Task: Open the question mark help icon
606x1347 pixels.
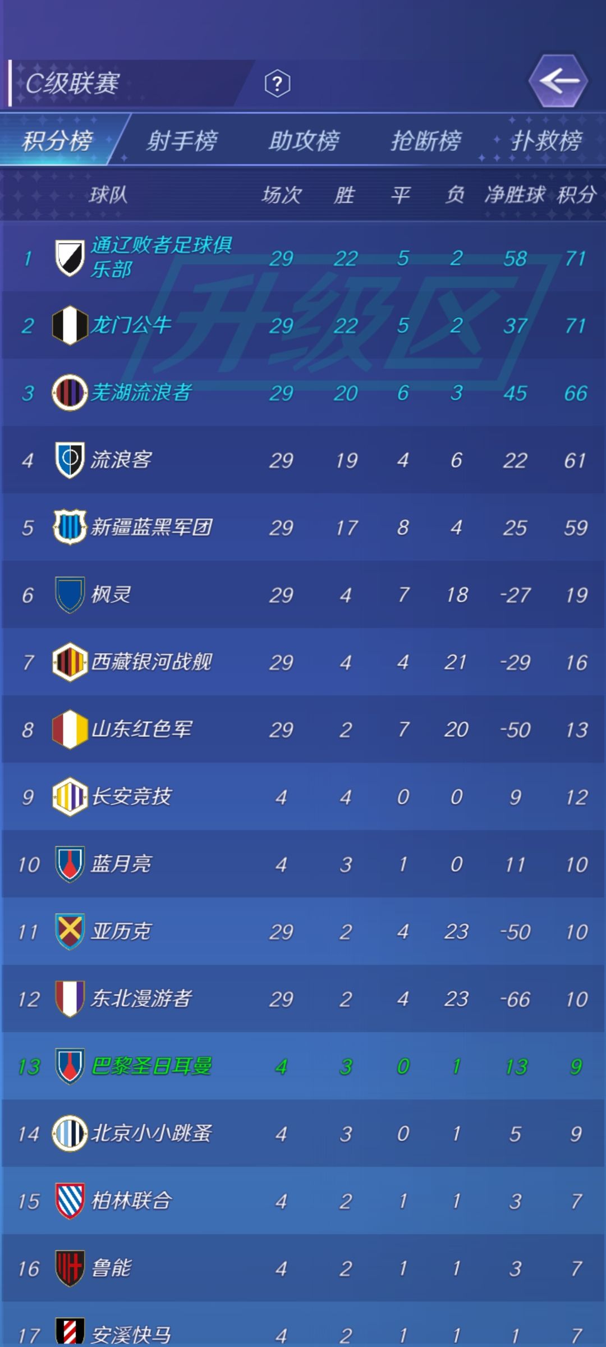Action: pos(277,84)
